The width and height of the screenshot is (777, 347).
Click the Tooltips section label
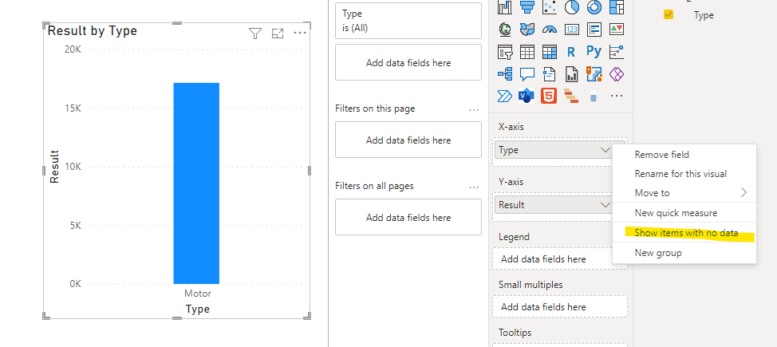click(x=515, y=333)
